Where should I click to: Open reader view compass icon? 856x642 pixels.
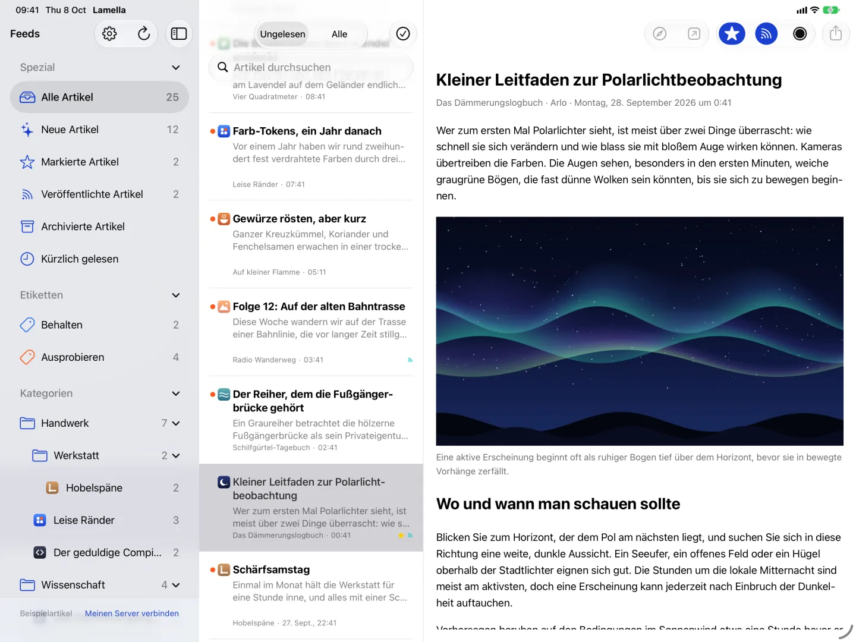660,34
